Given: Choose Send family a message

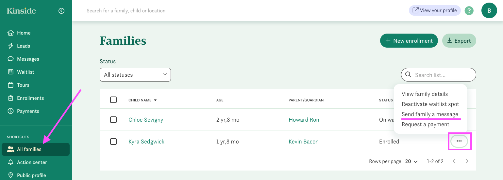Looking at the screenshot, I should click(x=429, y=114).
